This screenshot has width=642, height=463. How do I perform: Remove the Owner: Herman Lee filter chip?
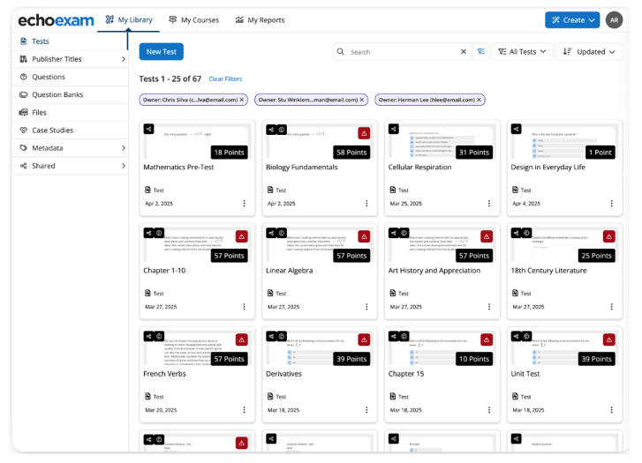coord(479,100)
